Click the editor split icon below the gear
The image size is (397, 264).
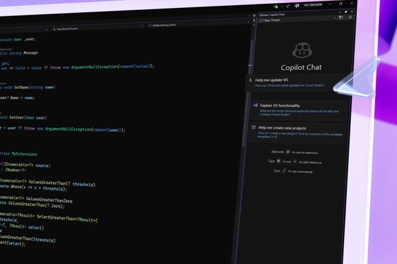(253, 20)
